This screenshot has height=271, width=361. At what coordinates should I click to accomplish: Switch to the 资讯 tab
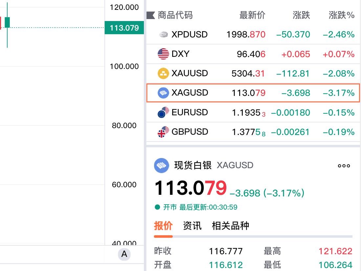tap(192, 226)
